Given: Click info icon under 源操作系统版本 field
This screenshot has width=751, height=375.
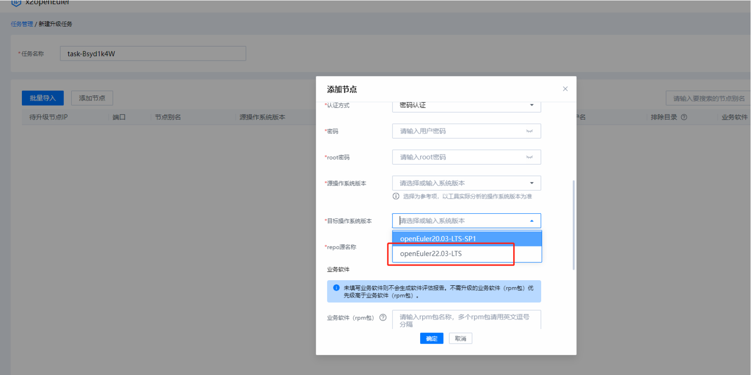Looking at the screenshot, I should tap(396, 196).
